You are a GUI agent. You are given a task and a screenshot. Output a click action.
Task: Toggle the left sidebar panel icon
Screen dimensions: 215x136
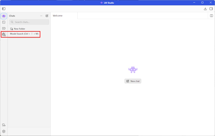click(4, 9)
